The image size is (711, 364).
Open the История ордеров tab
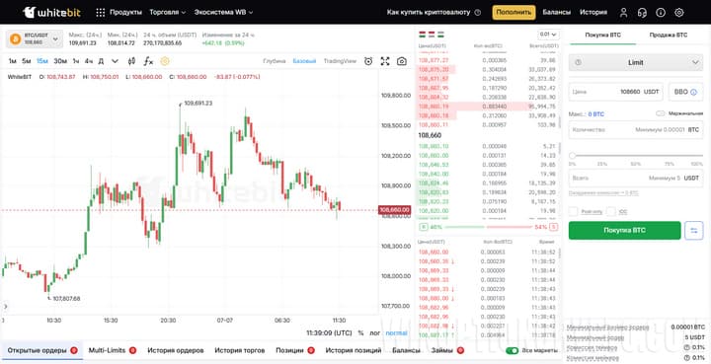pyautogui.click(x=176, y=350)
